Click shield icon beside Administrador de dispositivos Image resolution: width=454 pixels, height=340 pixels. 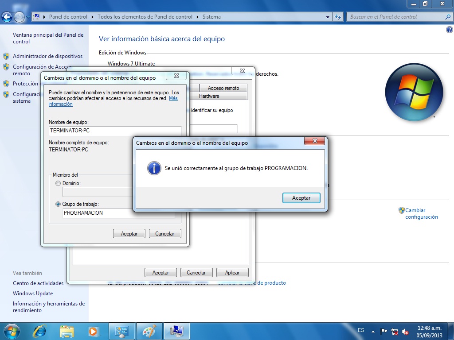point(6,56)
